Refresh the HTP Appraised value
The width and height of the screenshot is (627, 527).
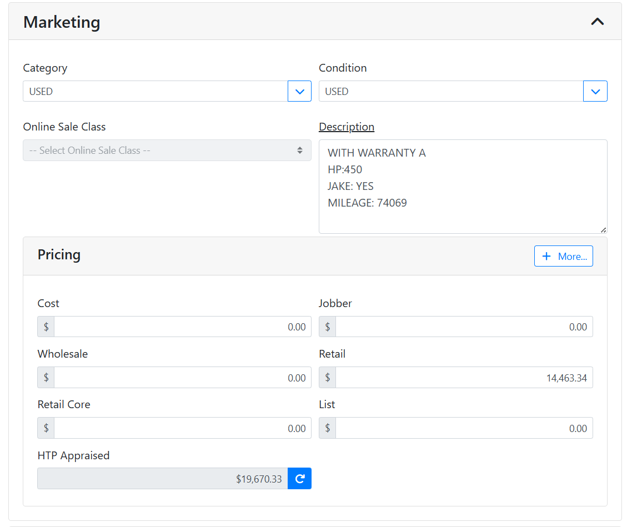300,479
